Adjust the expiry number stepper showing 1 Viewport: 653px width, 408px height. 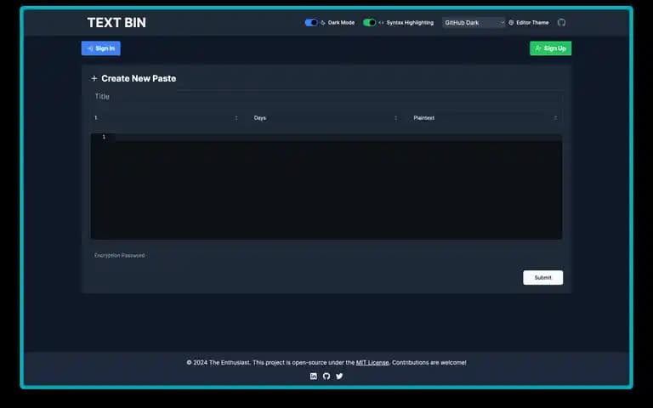pyautogui.click(x=166, y=118)
